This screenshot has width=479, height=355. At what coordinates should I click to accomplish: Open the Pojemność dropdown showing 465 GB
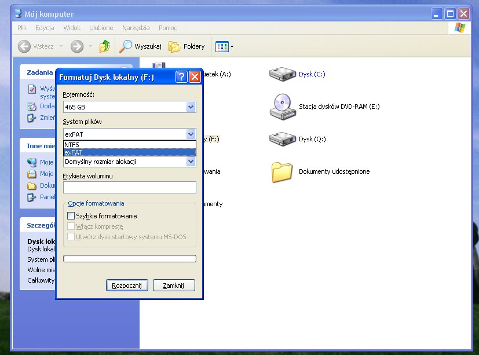191,107
